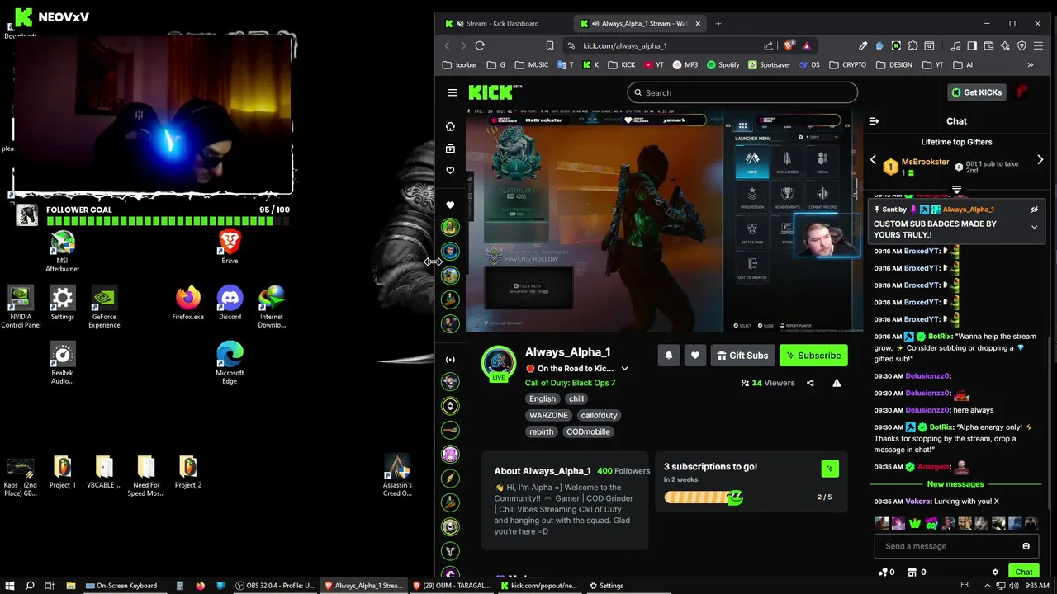The height and width of the screenshot is (594, 1057).
Task: Open browser extensions puzzle icon
Action: point(913,45)
